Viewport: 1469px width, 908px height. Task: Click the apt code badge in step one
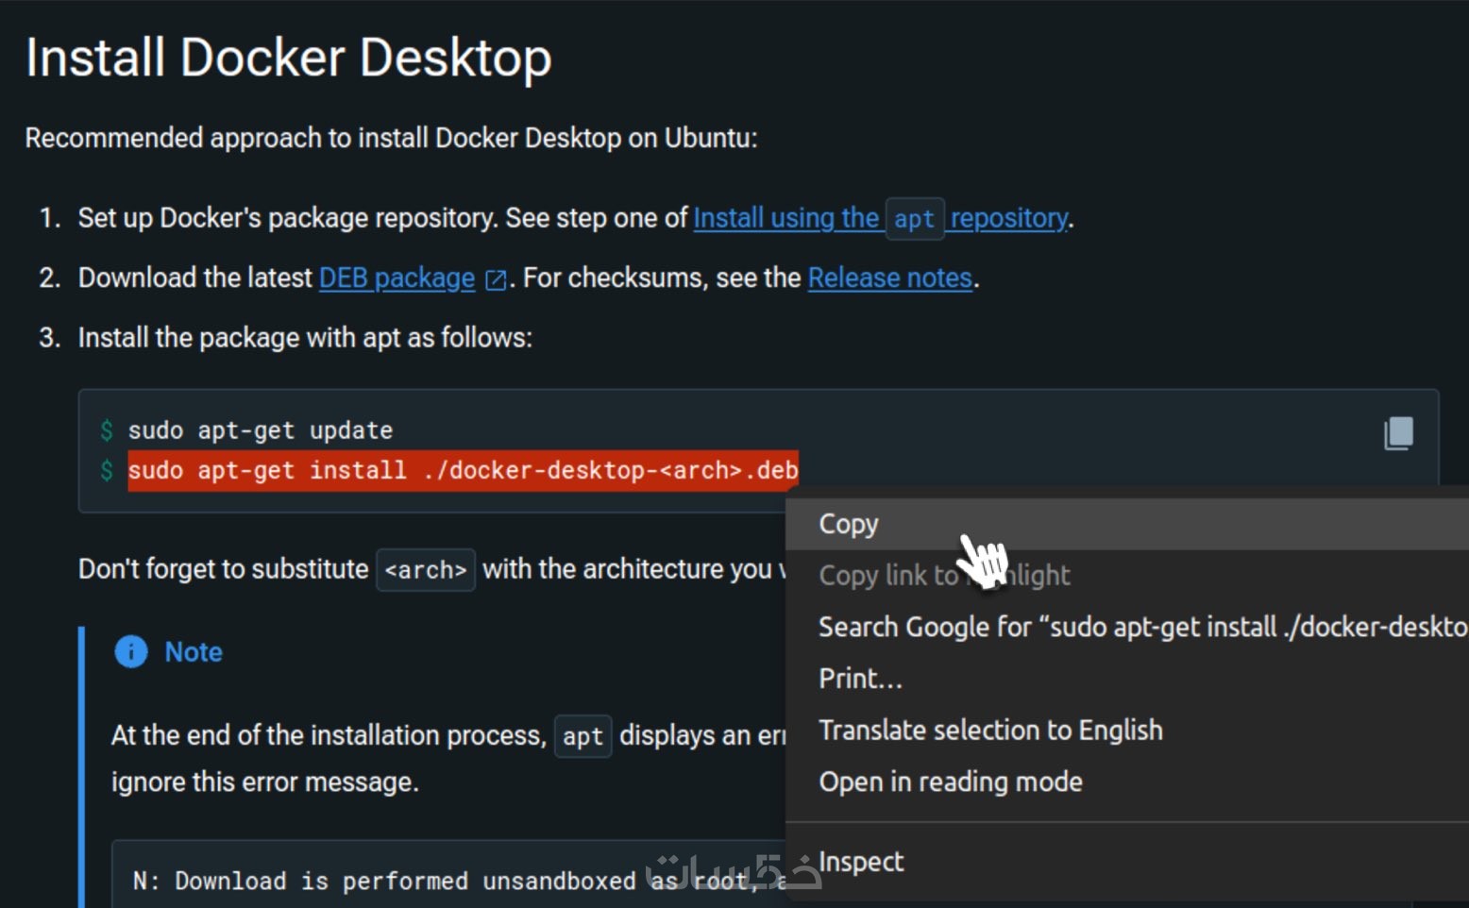[x=914, y=219]
